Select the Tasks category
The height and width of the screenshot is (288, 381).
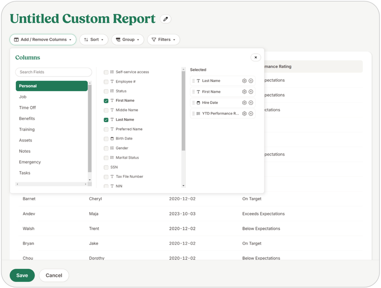click(x=51, y=173)
